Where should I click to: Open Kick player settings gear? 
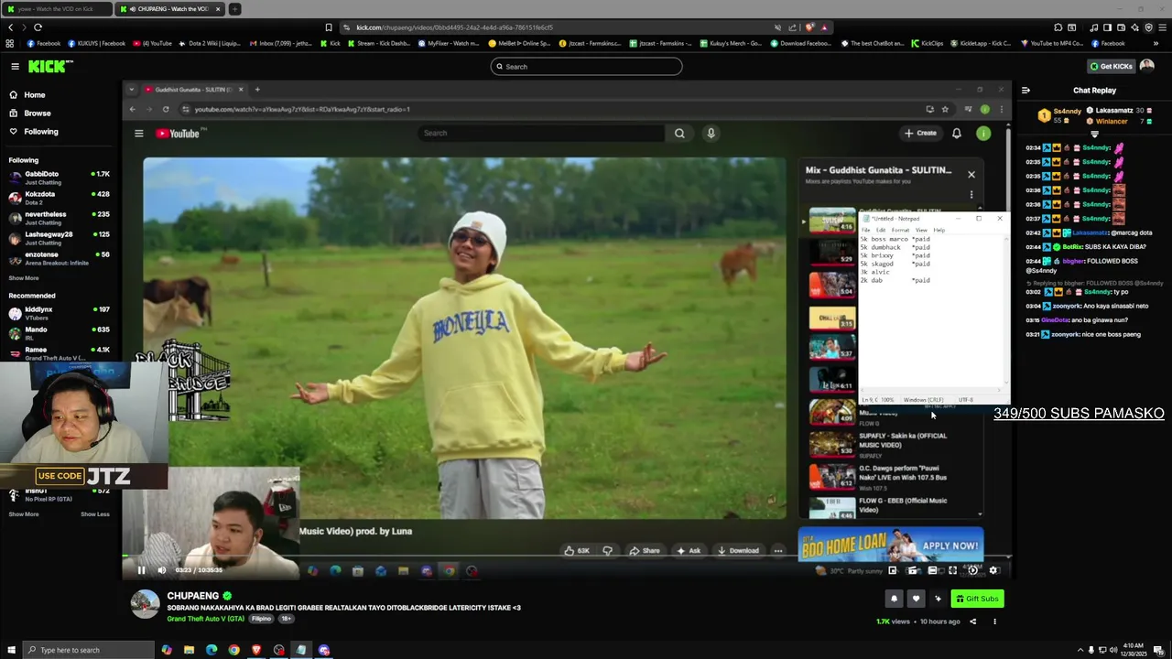pos(993,570)
